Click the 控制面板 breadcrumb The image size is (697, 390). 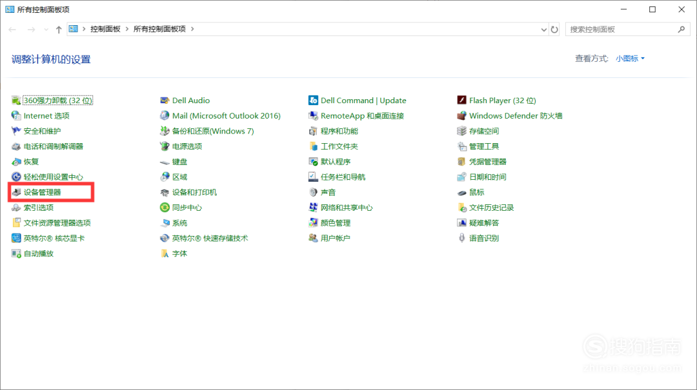tap(105, 29)
